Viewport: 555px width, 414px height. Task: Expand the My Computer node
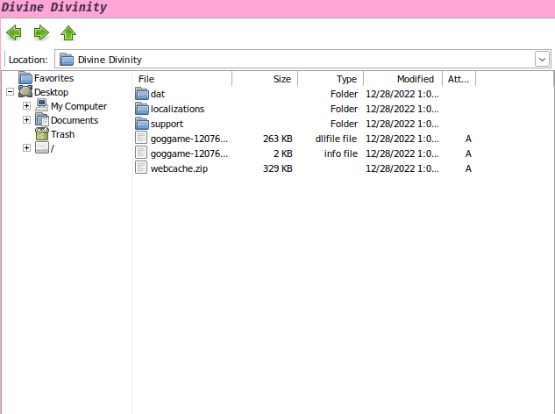click(x=26, y=105)
